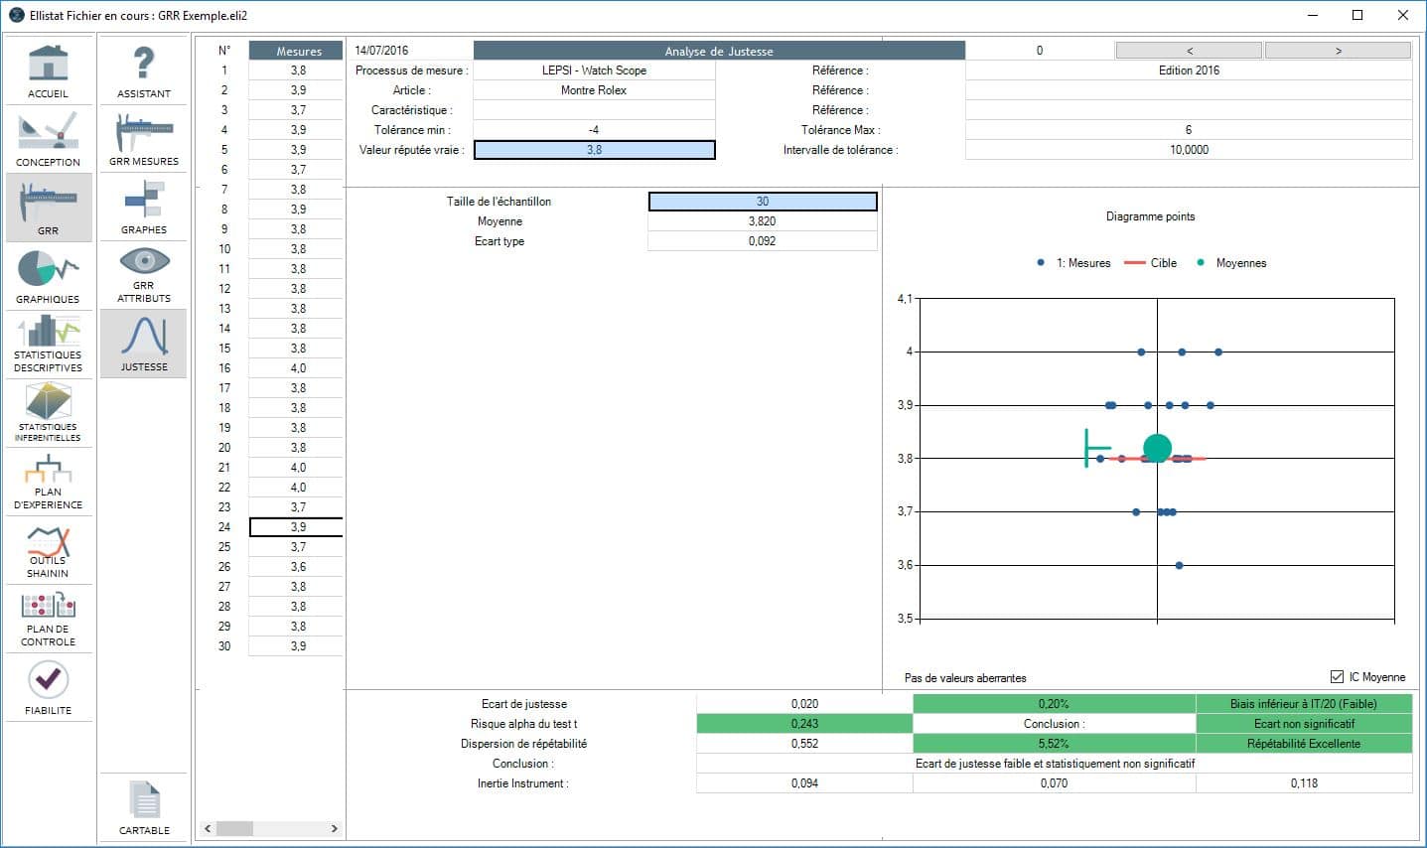The height and width of the screenshot is (848, 1427).
Task: Click horizontal scrollbar left arrow
Action: coord(209,828)
